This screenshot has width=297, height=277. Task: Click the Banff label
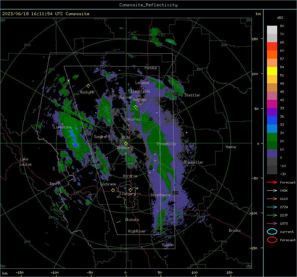pyautogui.click(x=54, y=184)
